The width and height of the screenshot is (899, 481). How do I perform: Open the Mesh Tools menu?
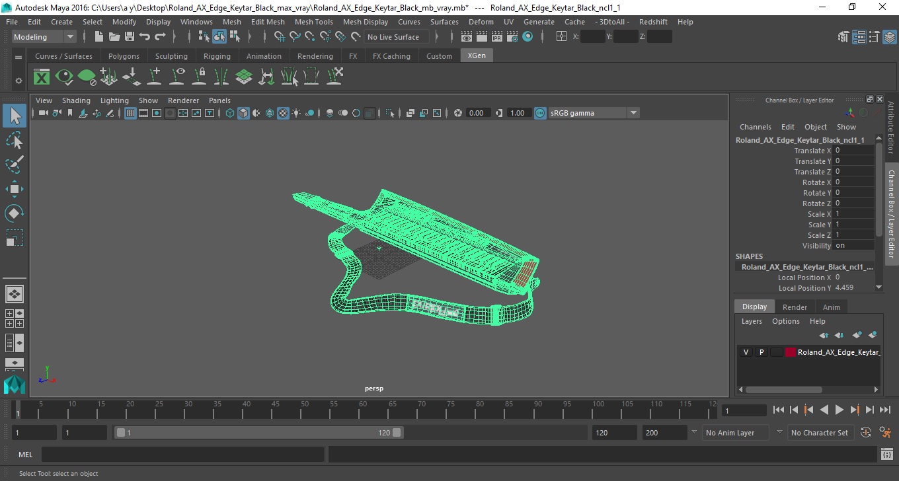click(313, 22)
